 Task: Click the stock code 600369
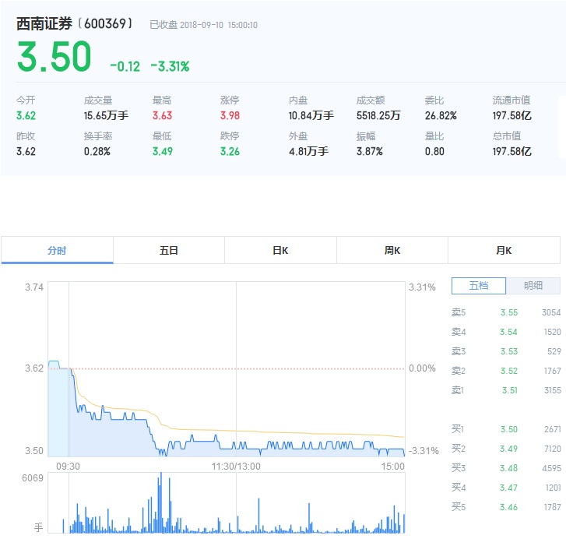105,24
